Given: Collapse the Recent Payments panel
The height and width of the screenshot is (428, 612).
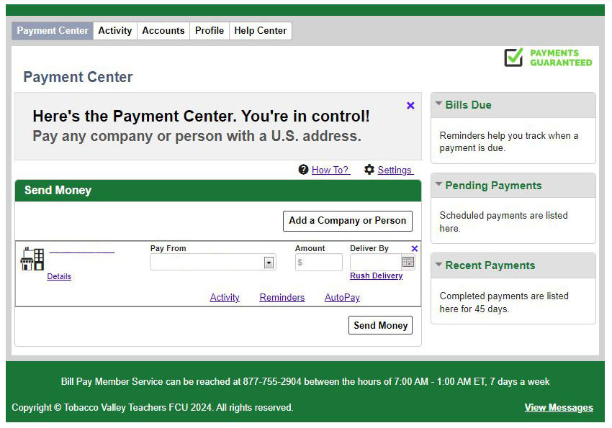Looking at the screenshot, I should tap(438, 265).
